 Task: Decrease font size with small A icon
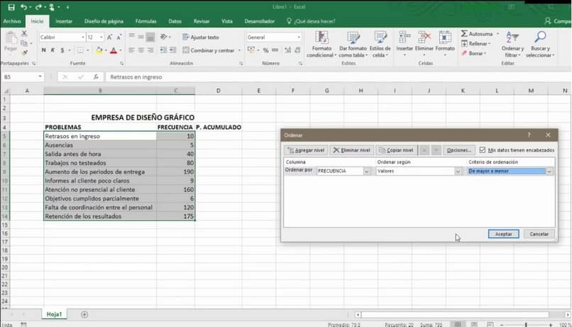[x=119, y=37]
